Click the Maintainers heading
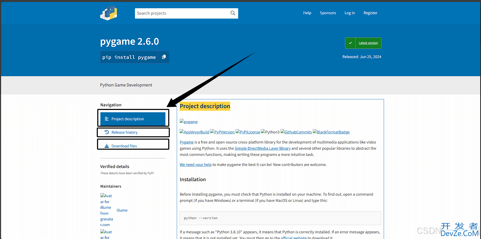The height and width of the screenshot is (239, 481). click(111, 186)
